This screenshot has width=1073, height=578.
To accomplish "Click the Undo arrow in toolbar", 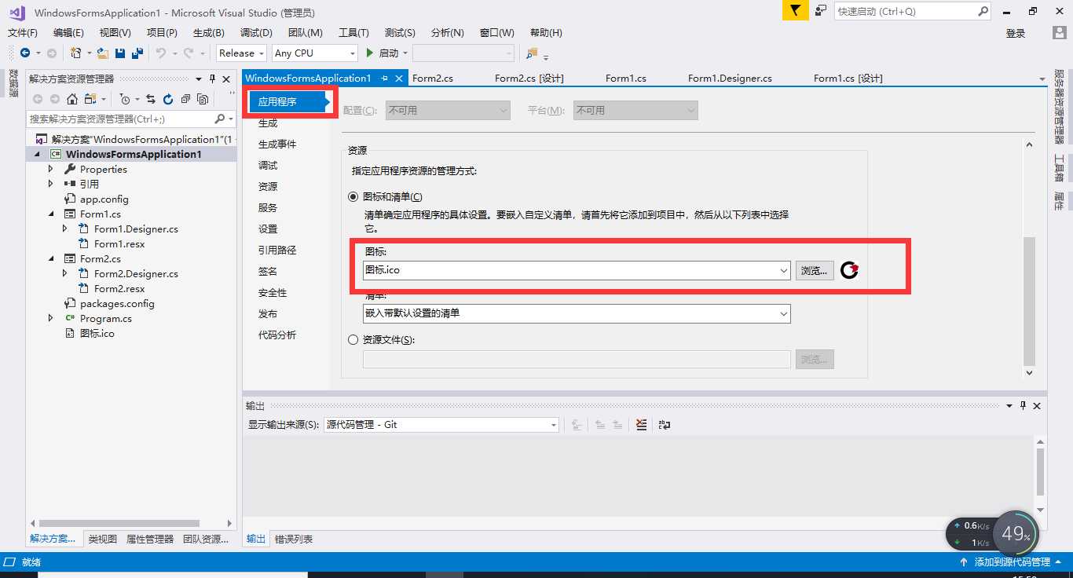I will click(x=160, y=53).
